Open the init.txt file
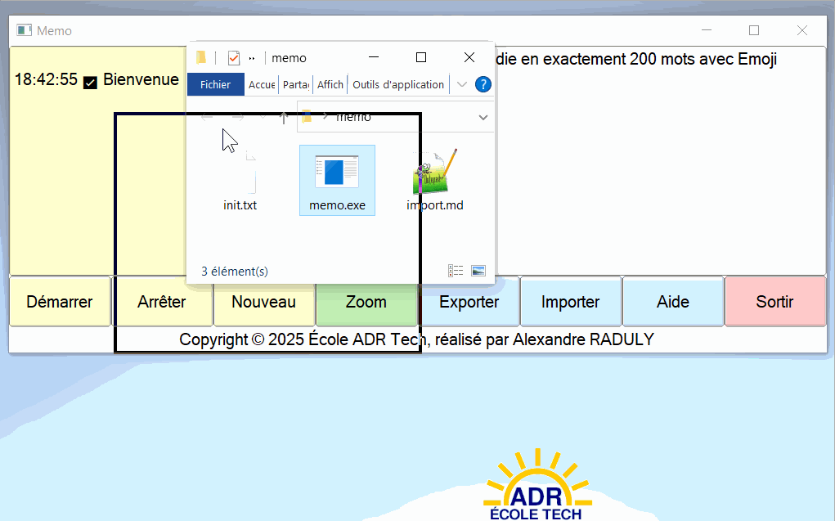The height and width of the screenshot is (521, 835). [240, 176]
